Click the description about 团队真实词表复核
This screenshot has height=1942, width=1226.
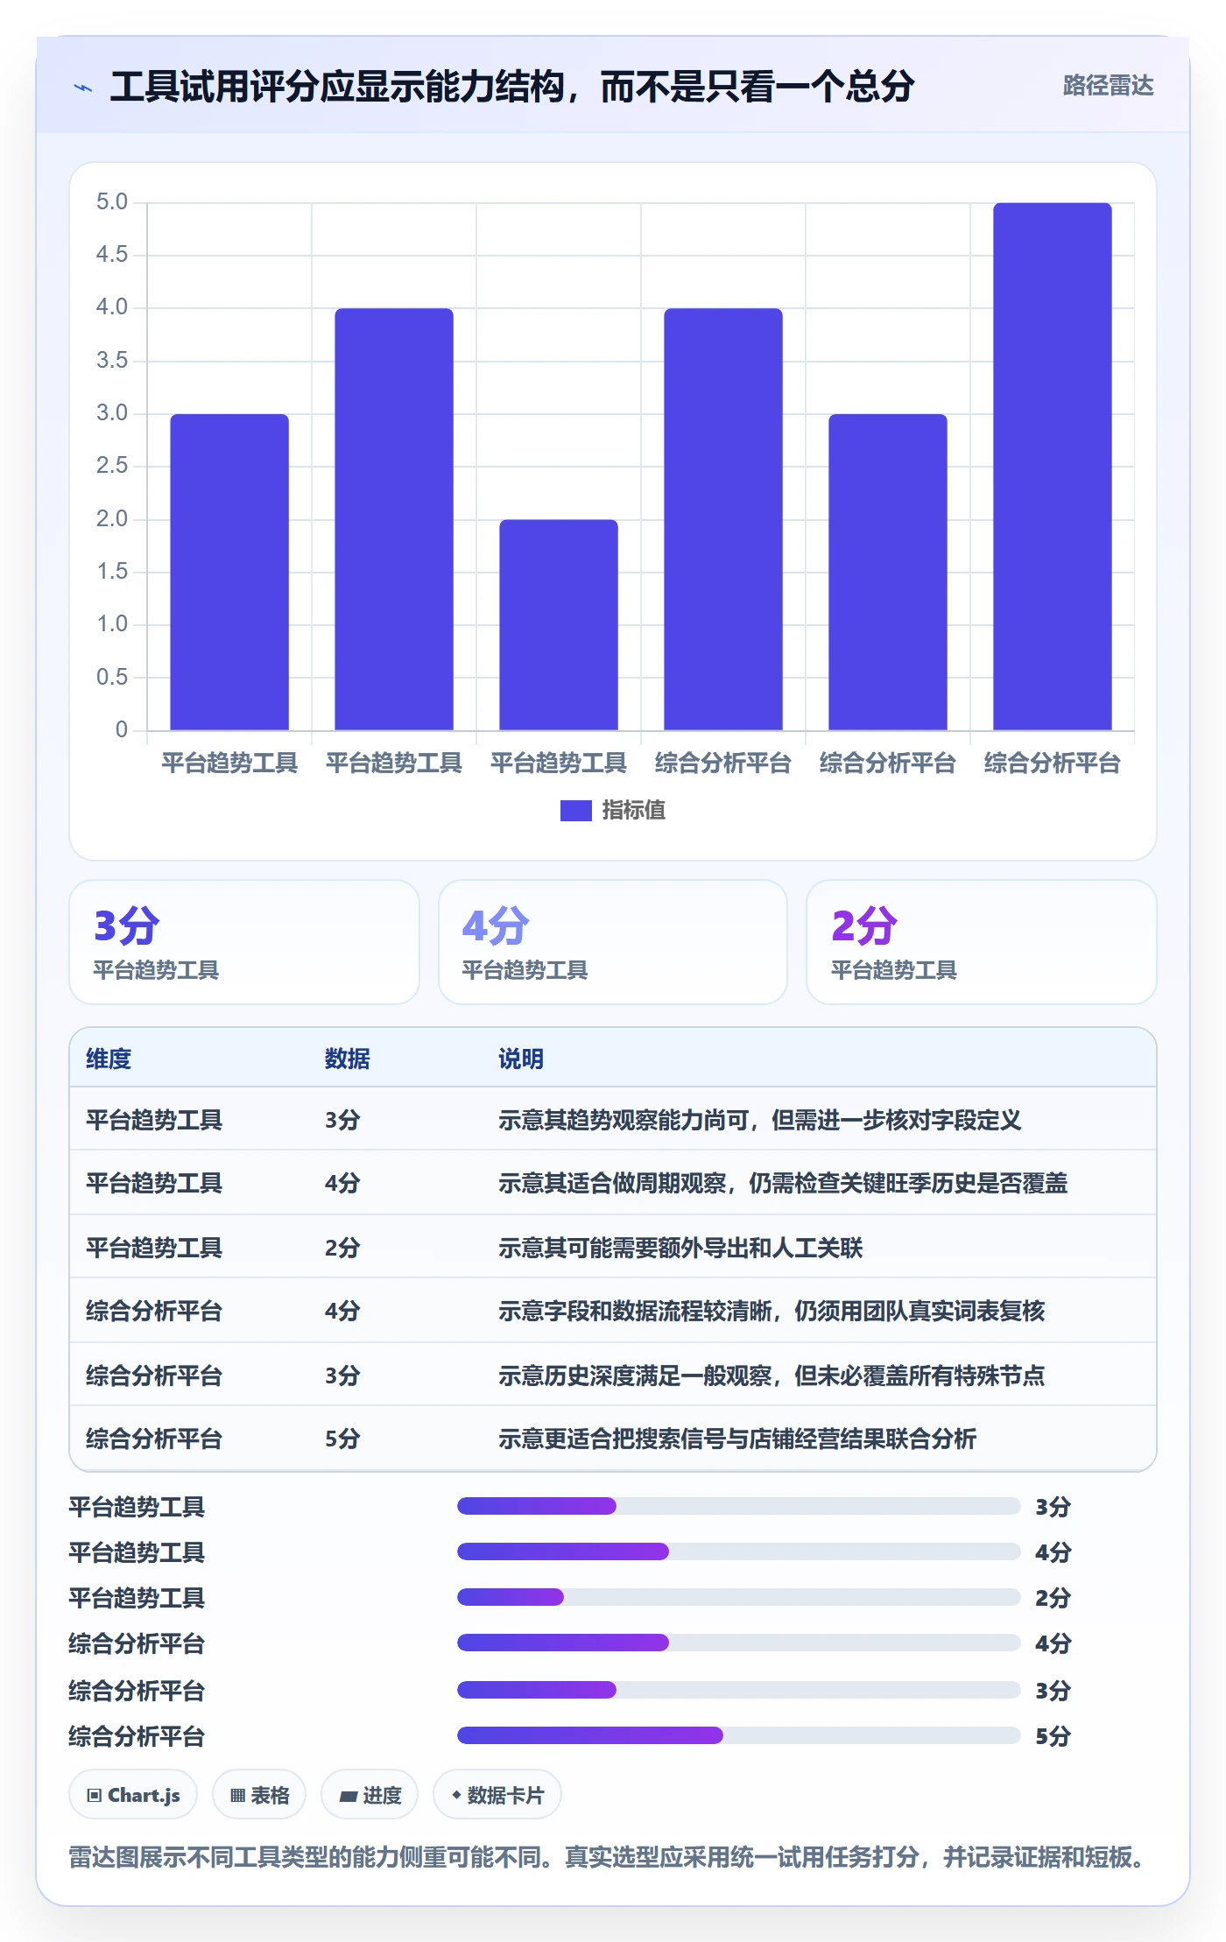pos(772,1311)
